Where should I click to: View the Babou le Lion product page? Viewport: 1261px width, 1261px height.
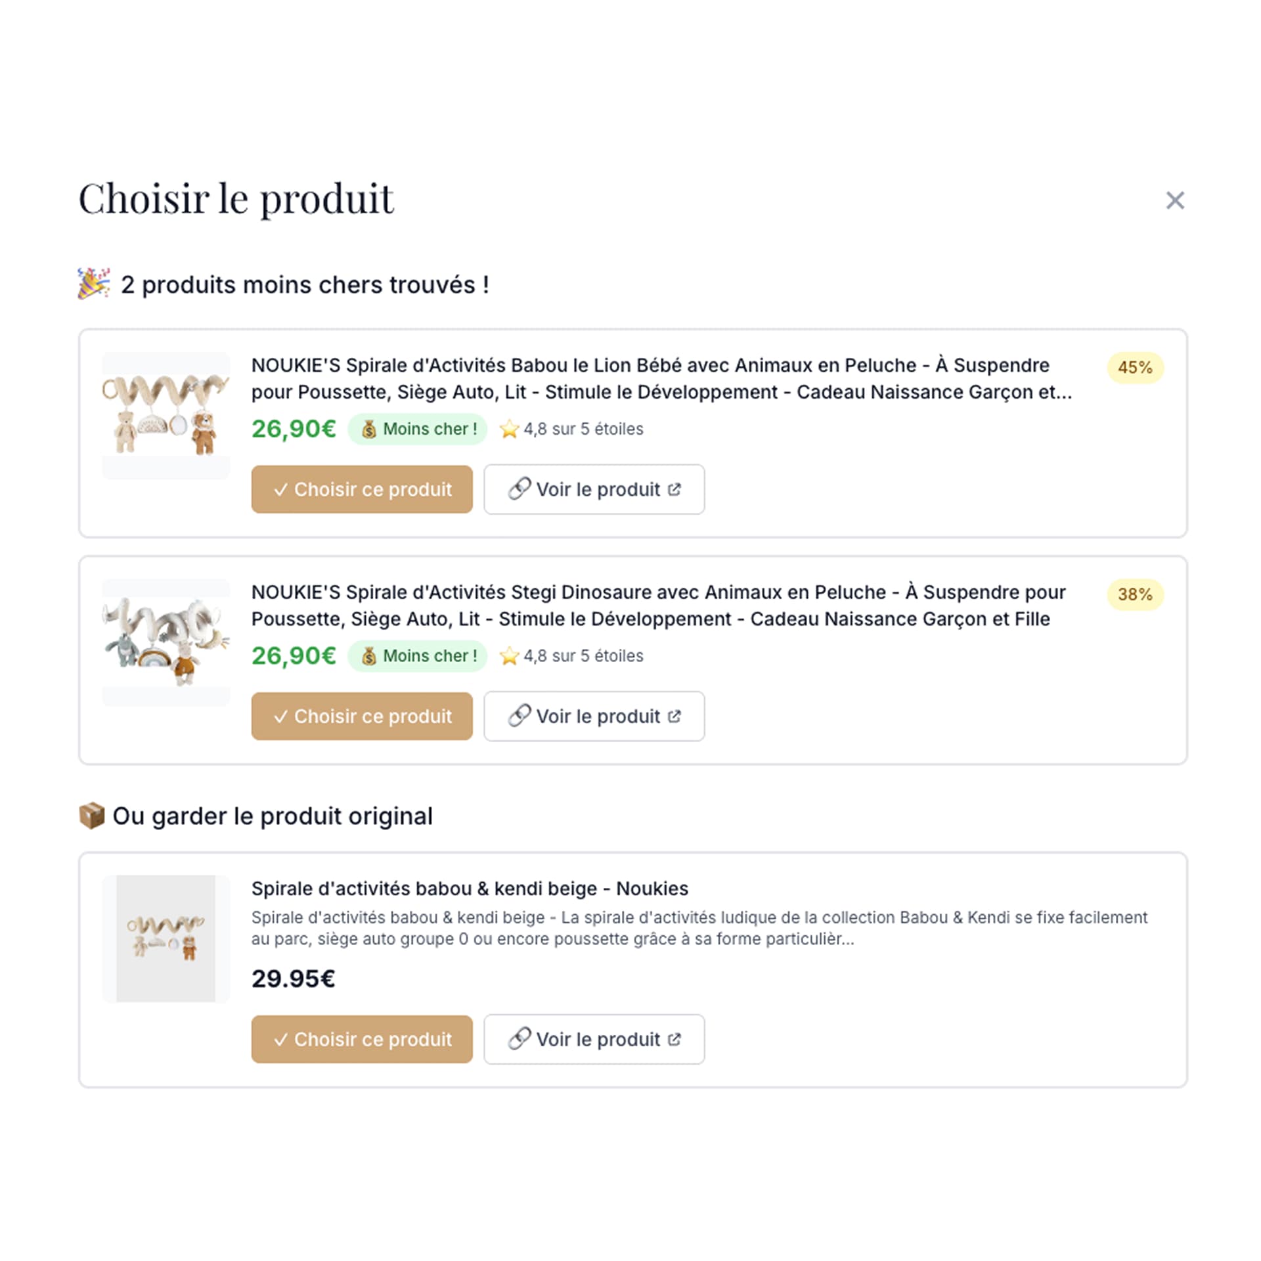pyautogui.click(x=594, y=489)
